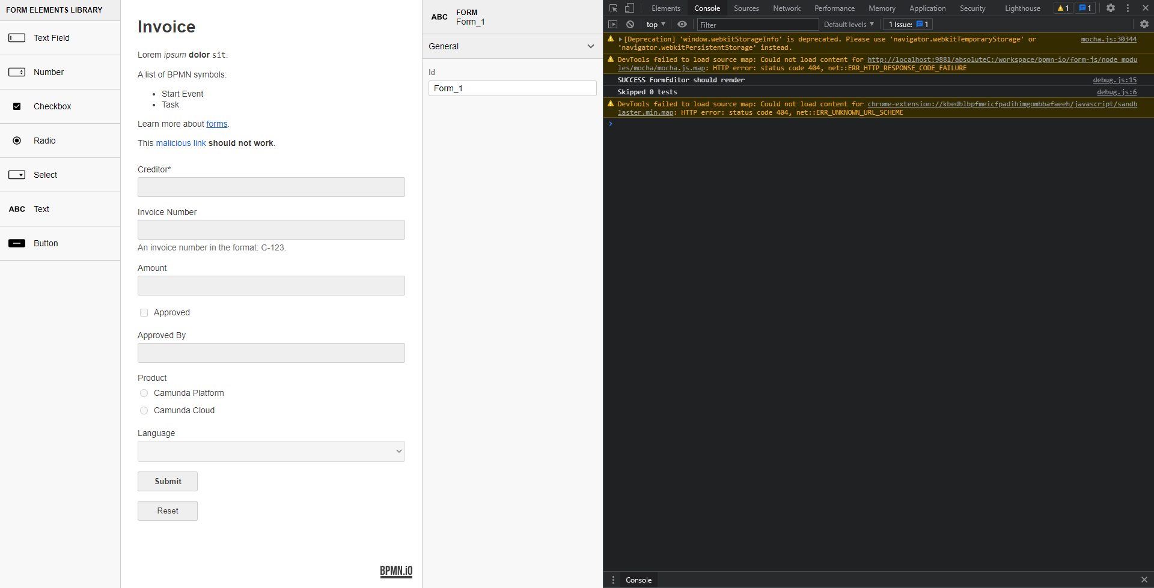The width and height of the screenshot is (1154, 588).
Task: Select the Camunda Platform radio button
Action: pyautogui.click(x=144, y=393)
